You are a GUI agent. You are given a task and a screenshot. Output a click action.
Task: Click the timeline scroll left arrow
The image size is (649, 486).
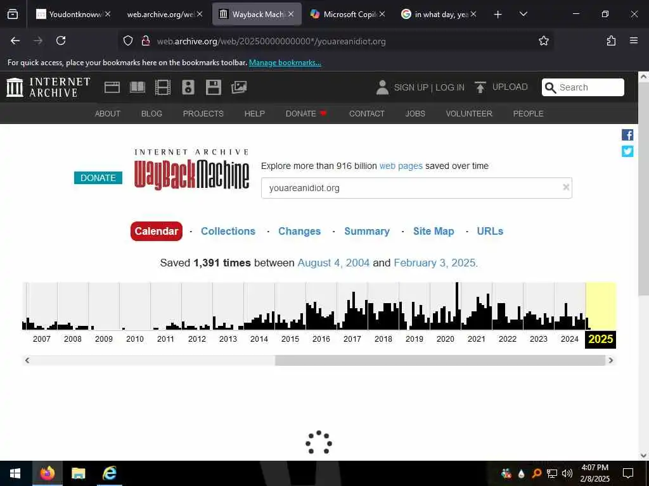(27, 360)
